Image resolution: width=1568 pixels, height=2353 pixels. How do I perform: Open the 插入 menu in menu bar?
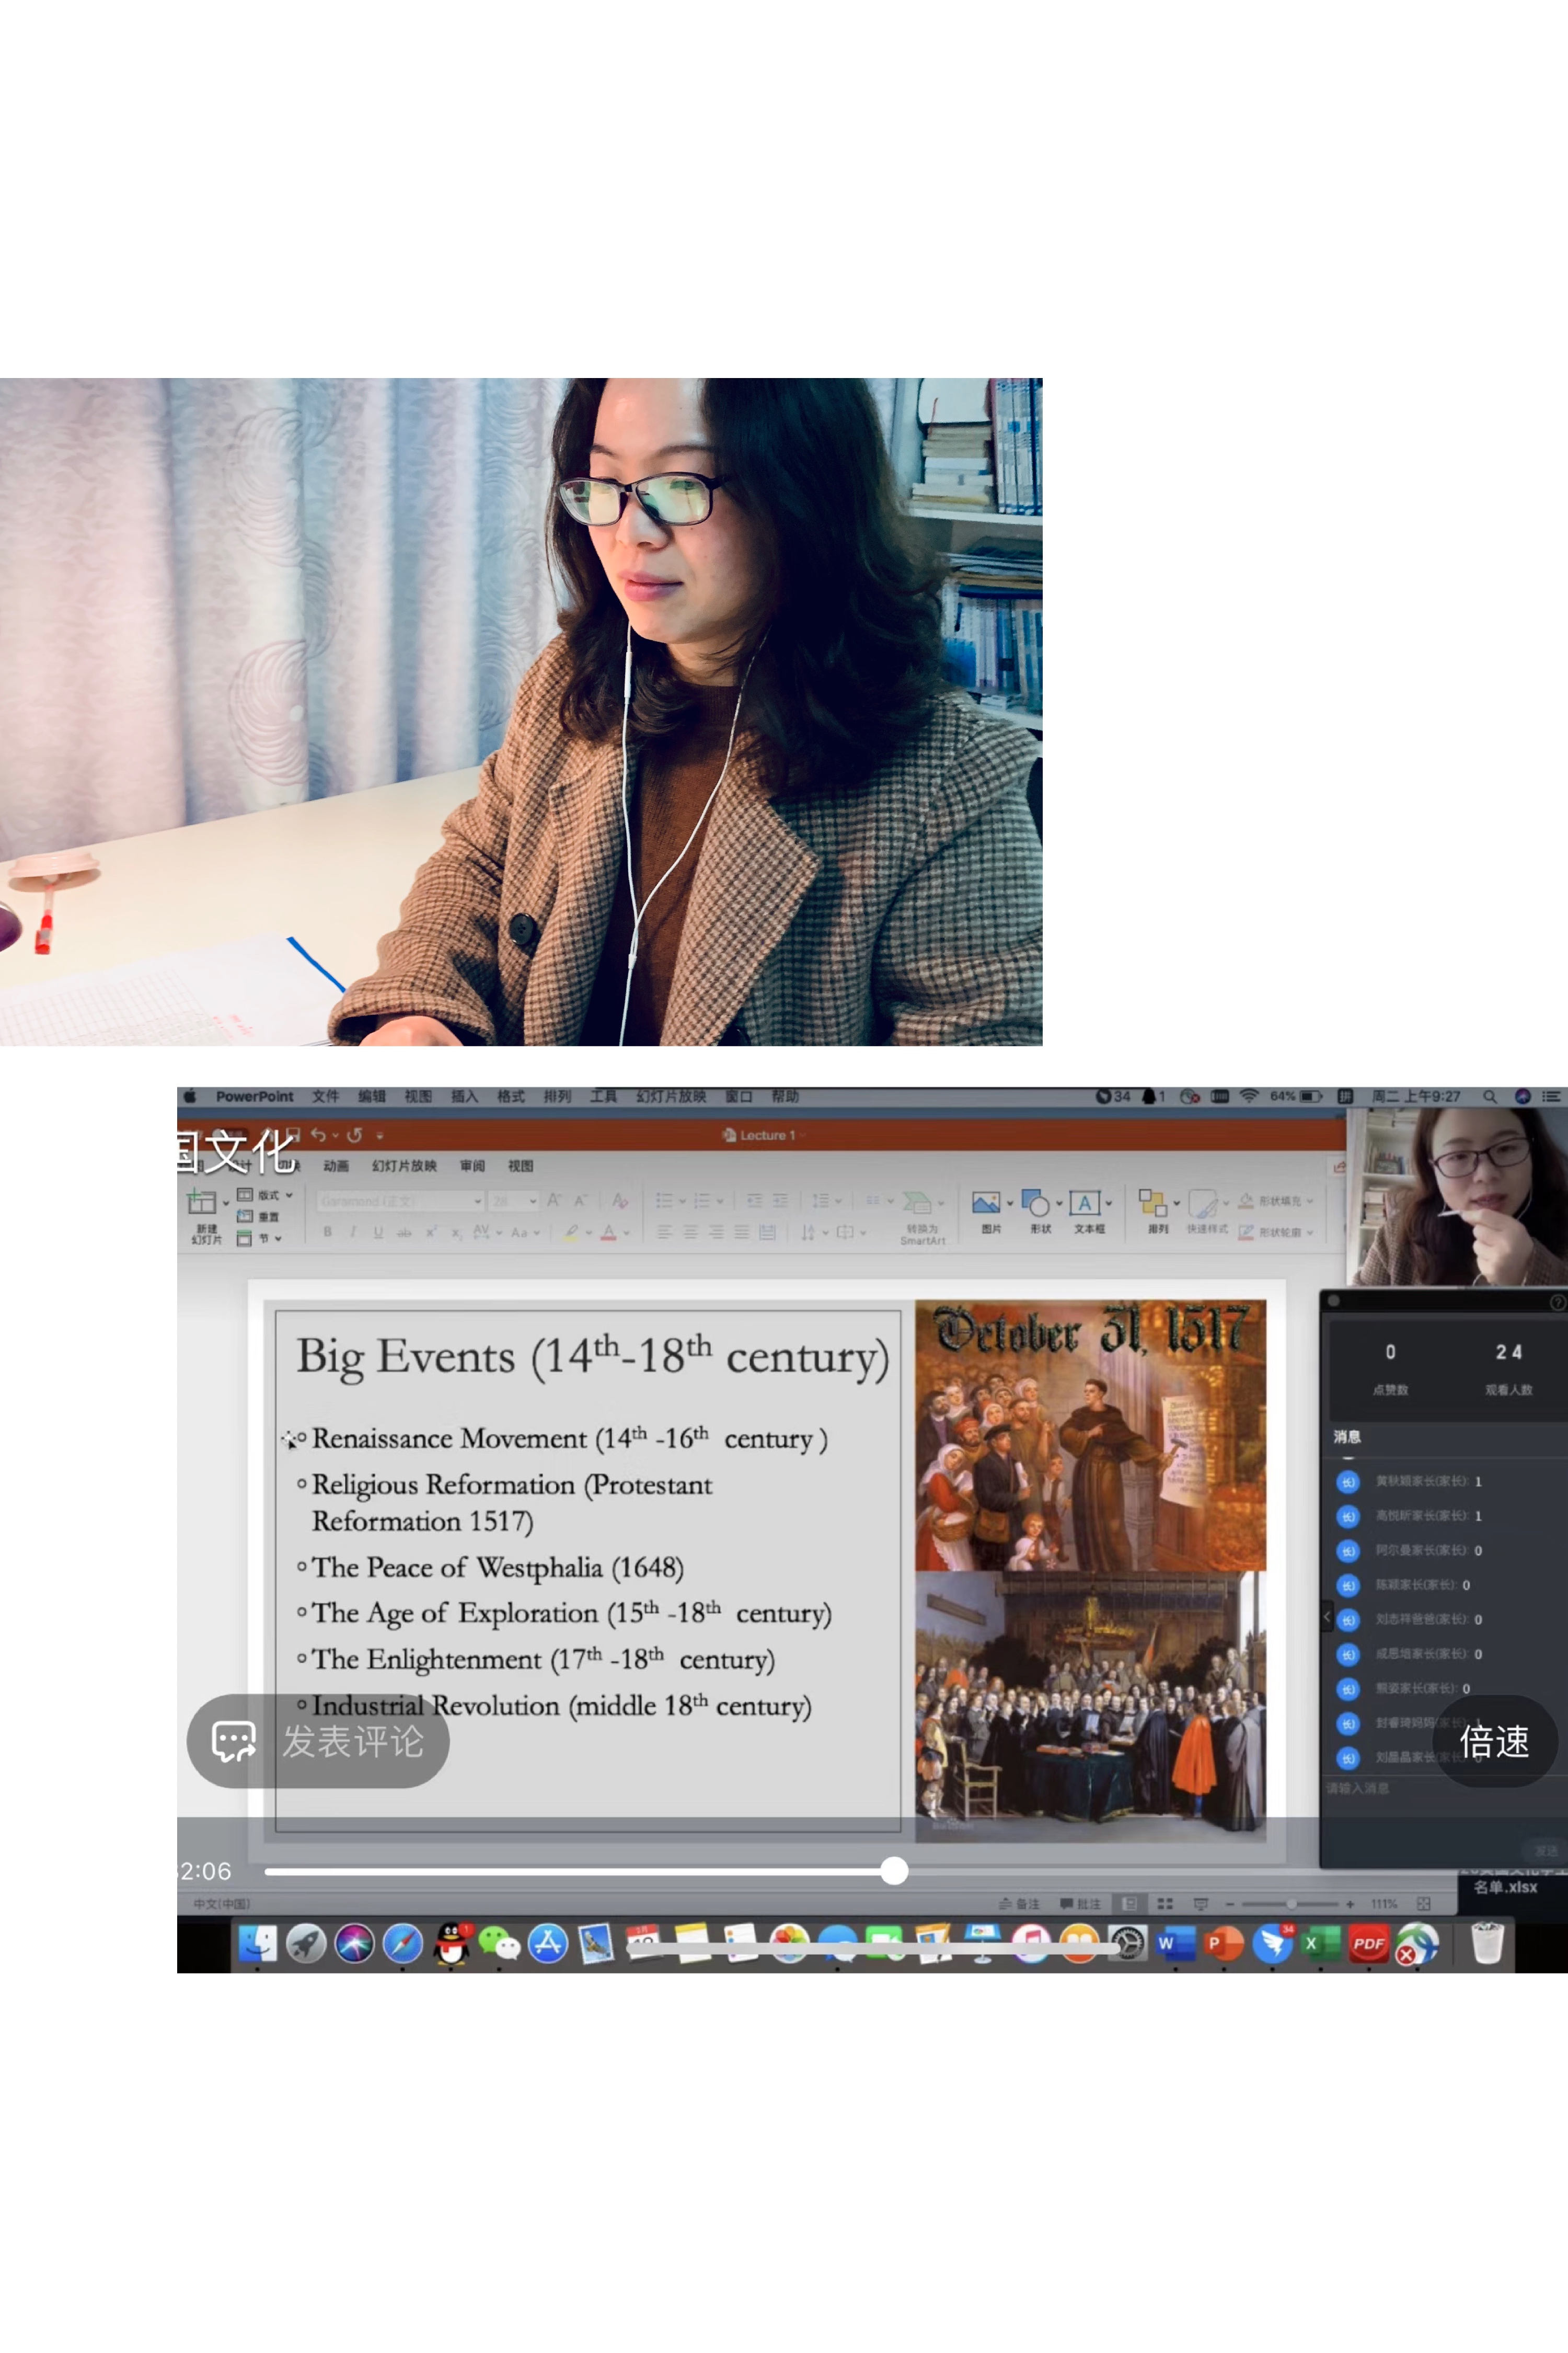(464, 1096)
